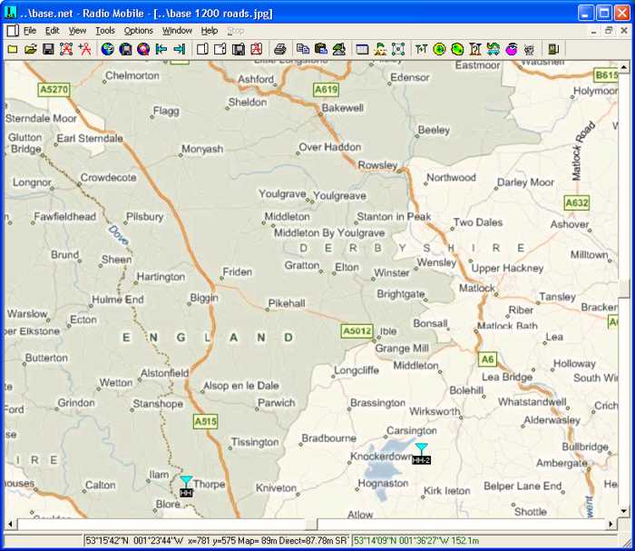The width and height of the screenshot is (635, 551).
Task: Click the horizontal scrollbar left arrow
Action: click(x=10, y=524)
